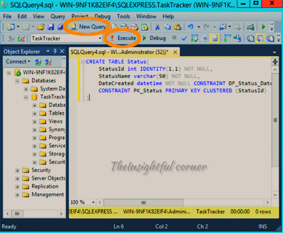Switch to Results to File mode

[x=270, y=38]
